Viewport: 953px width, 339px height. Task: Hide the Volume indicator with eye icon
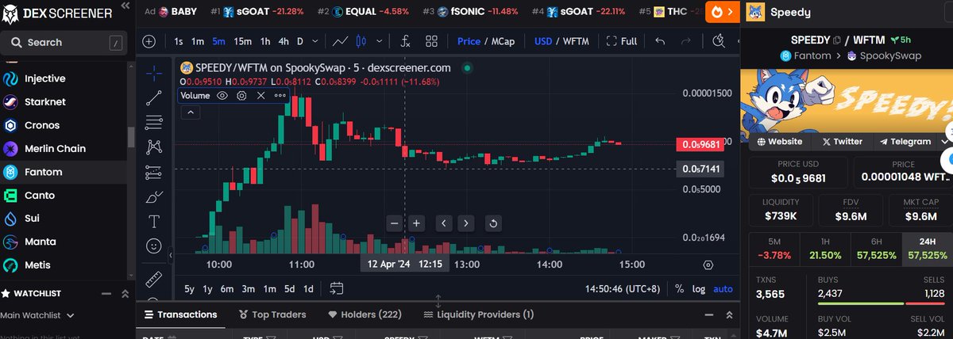tap(222, 95)
